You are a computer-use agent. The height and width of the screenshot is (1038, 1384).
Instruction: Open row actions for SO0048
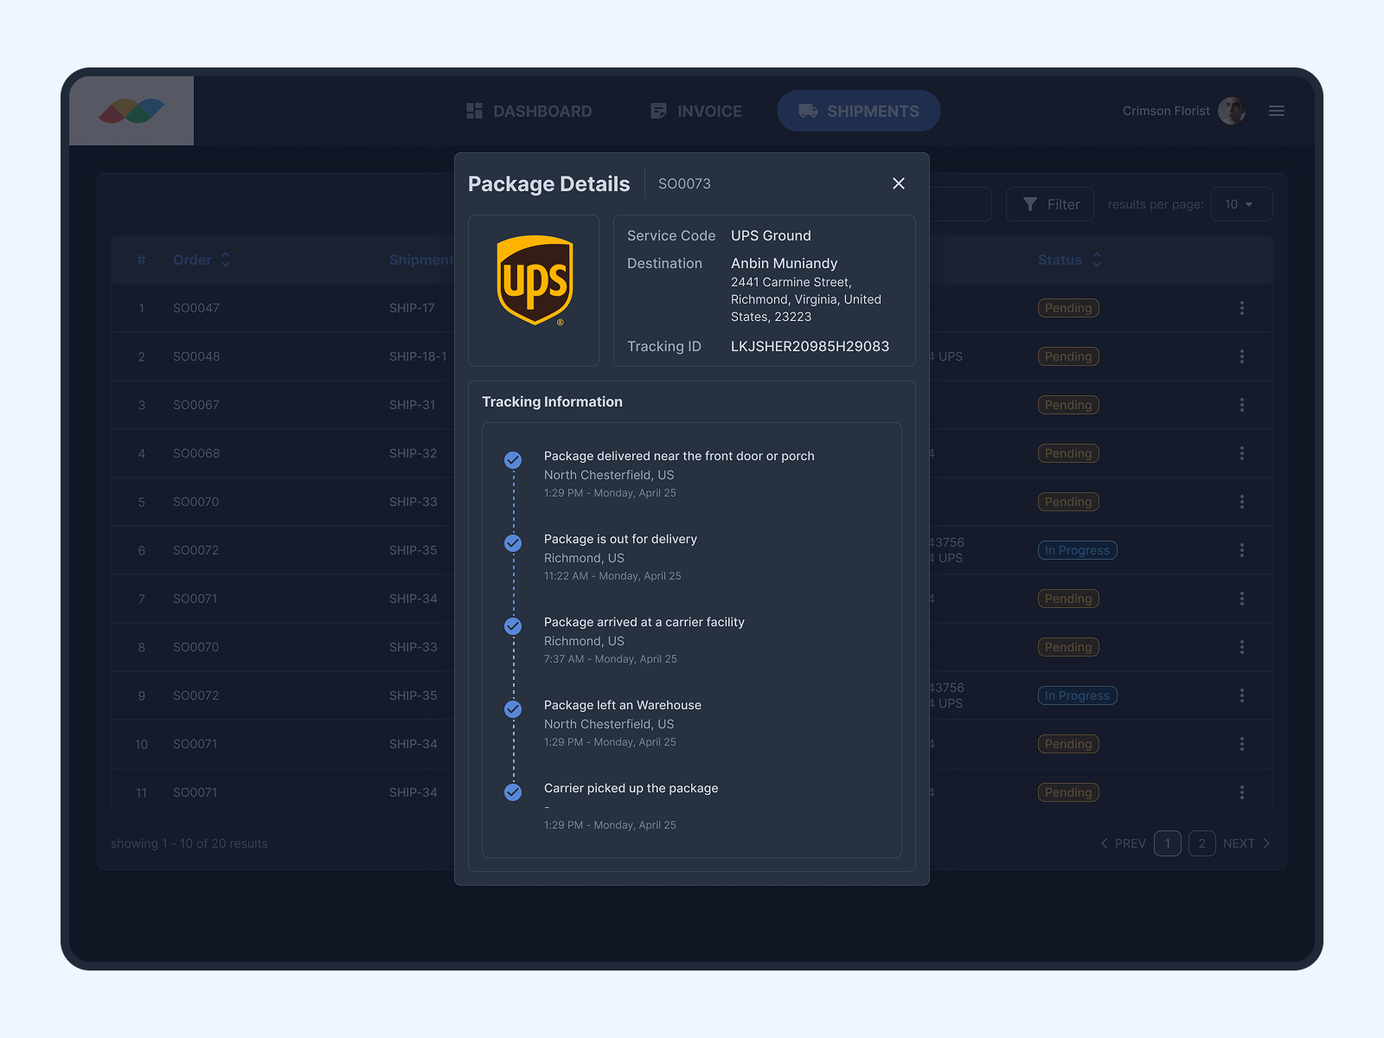(1242, 356)
